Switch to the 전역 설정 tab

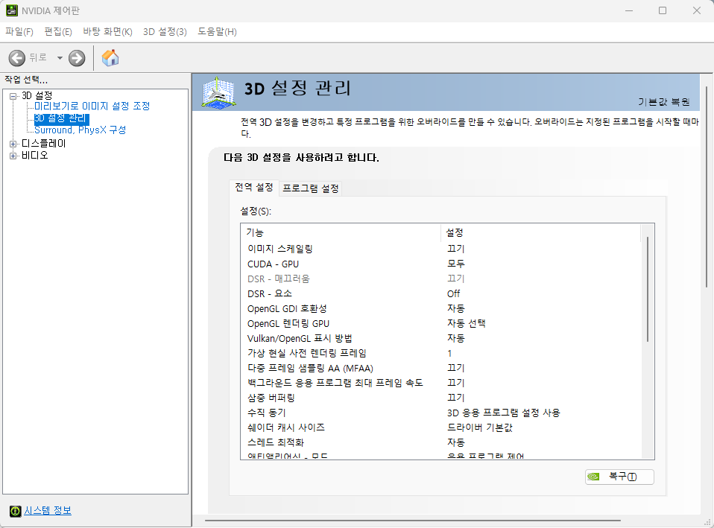click(253, 188)
